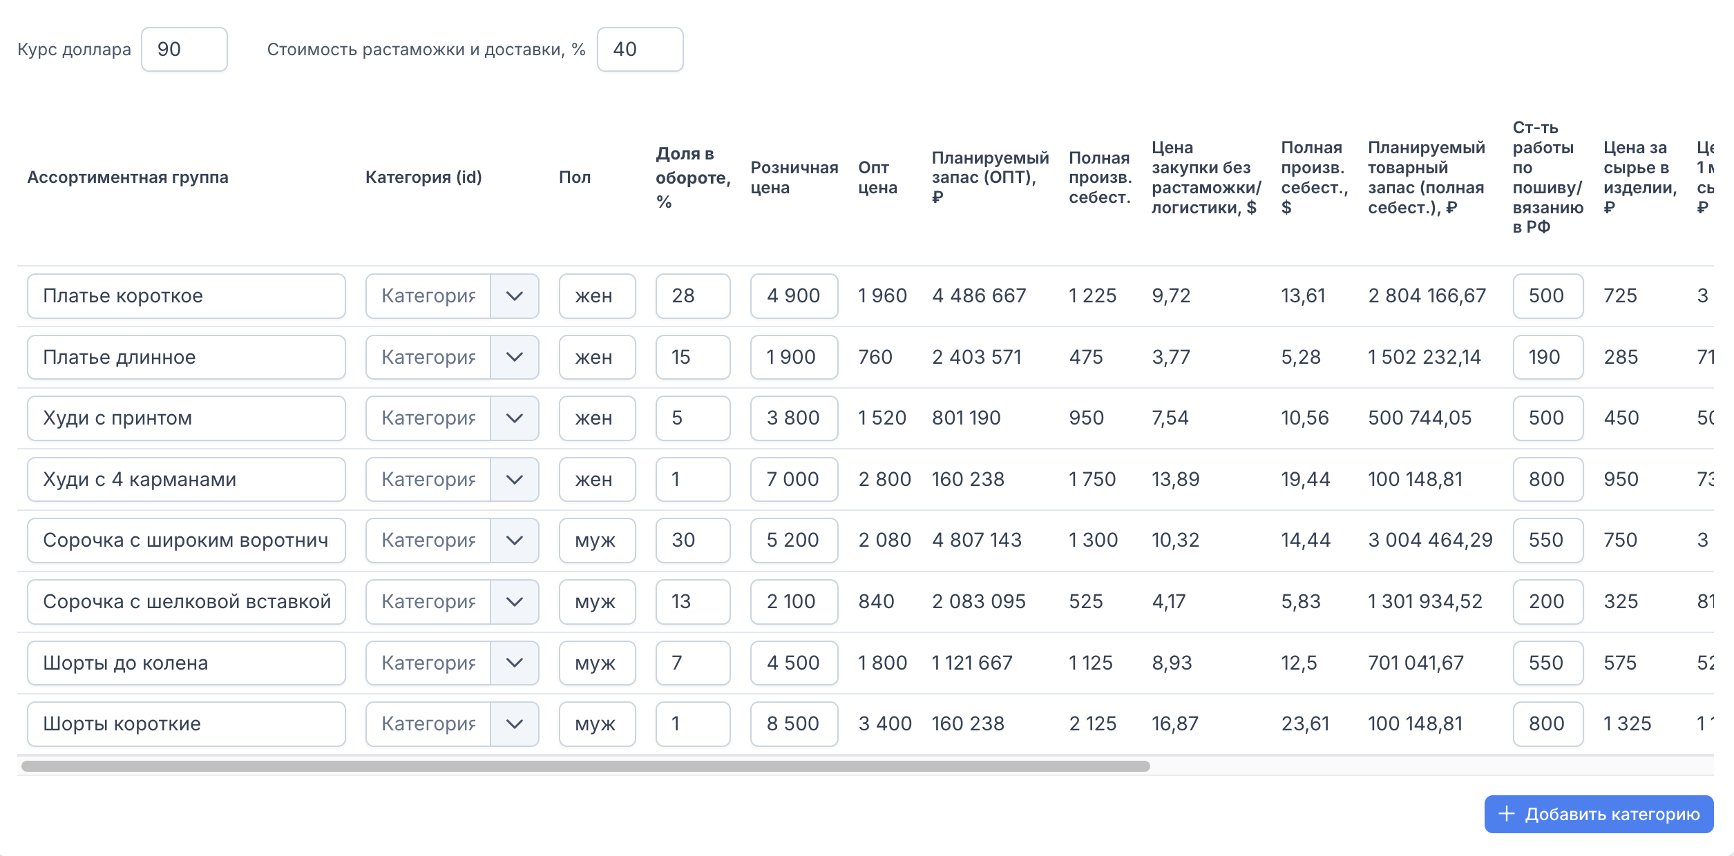Click turnover share field 28
The height and width of the screenshot is (856, 1734).
coord(693,296)
